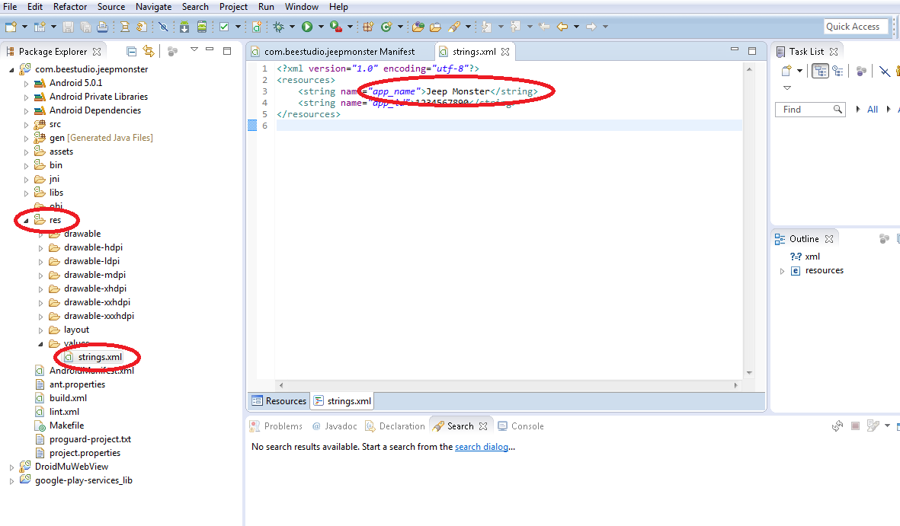
Task: Click the Debug toolbar icon
Action: (277, 26)
